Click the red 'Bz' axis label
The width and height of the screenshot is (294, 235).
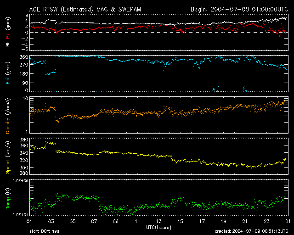click(x=8, y=36)
